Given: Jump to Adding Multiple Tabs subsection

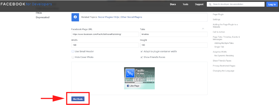Looking at the screenshot, I should [x=224, y=43].
